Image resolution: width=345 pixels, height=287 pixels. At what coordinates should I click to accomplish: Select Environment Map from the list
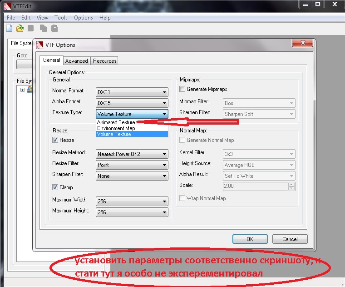pos(132,128)
